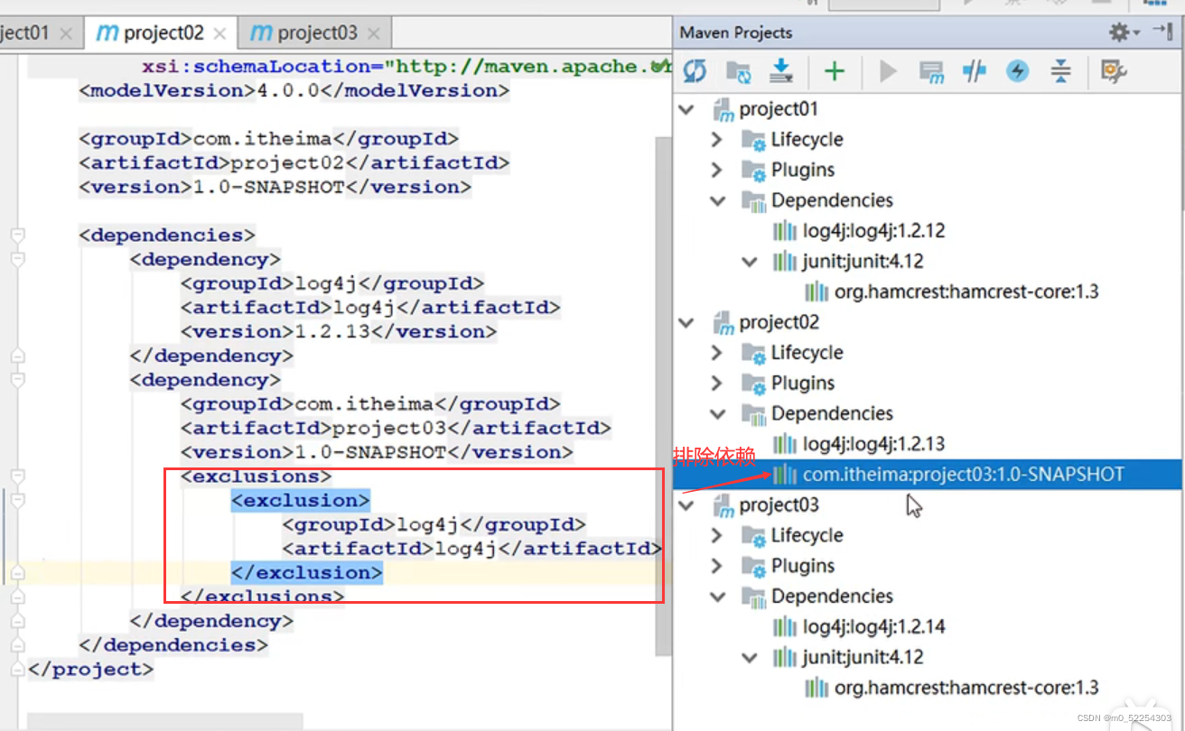This screenshot has width=1185, height=731.
Task: Expand Plugins under project02
Action: click(x=717, y=383)
